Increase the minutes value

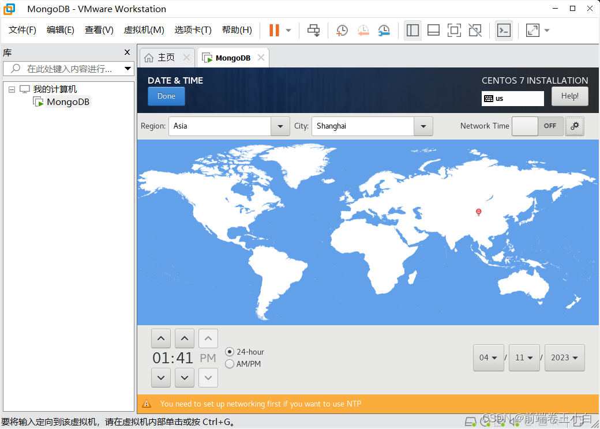pos(185,338)
